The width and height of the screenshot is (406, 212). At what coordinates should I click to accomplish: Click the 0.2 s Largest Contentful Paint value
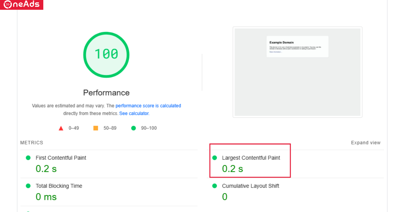pyautogui.click(x=232, y=169)
